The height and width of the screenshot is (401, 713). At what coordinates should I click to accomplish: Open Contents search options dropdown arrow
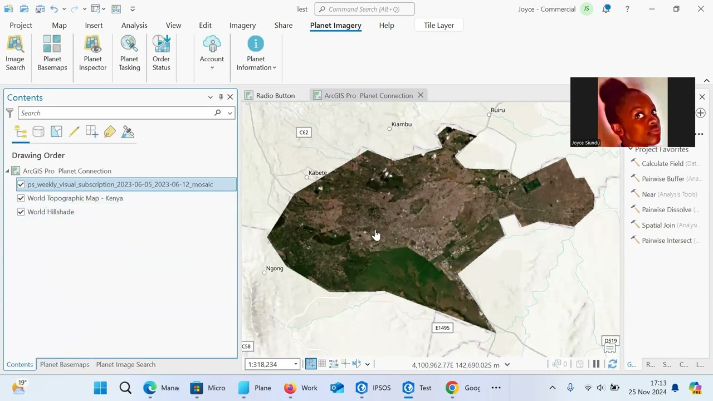(229, 113)
